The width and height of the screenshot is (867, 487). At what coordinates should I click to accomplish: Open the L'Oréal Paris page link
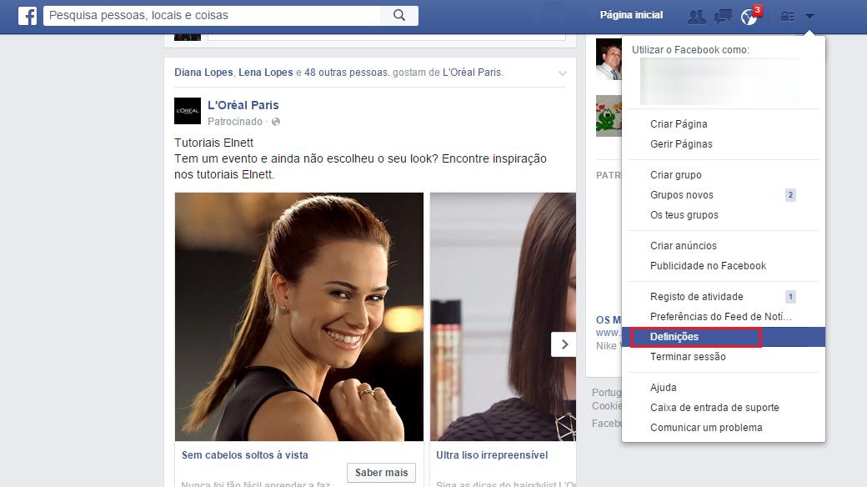pos(243,105)
